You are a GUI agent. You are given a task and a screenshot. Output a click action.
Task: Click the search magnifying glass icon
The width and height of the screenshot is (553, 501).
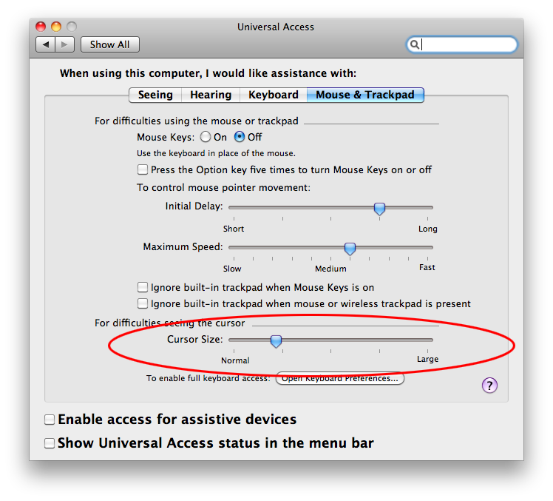point(415,44)
